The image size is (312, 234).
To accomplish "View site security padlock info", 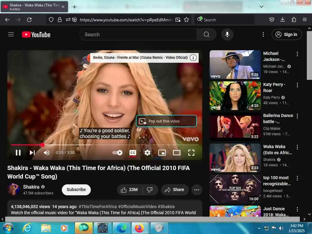I will [x=59, y=20].
